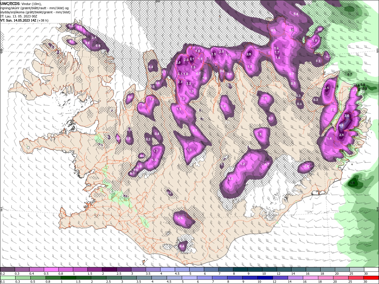Select the 'Vindur (10m)' header label
Image resolution: width=379 pixels, height=284 pixels.
(x=32, y=4)
